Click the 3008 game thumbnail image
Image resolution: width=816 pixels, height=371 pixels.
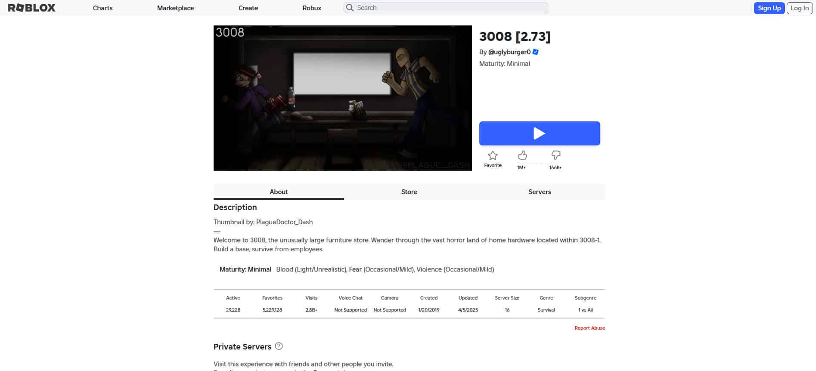click(x=342, y=98)
